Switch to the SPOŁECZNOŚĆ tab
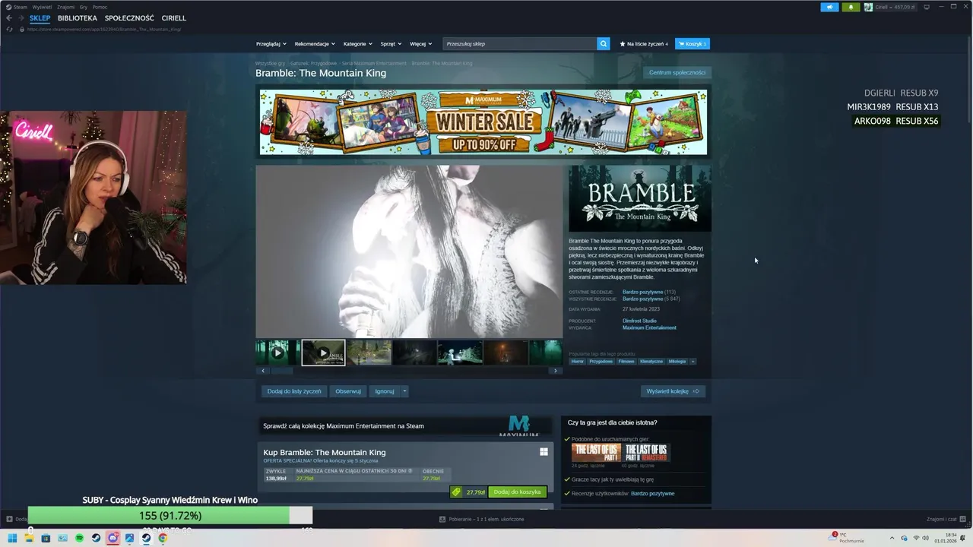Viewport: 973px width, 547px height. pos(129,17)
